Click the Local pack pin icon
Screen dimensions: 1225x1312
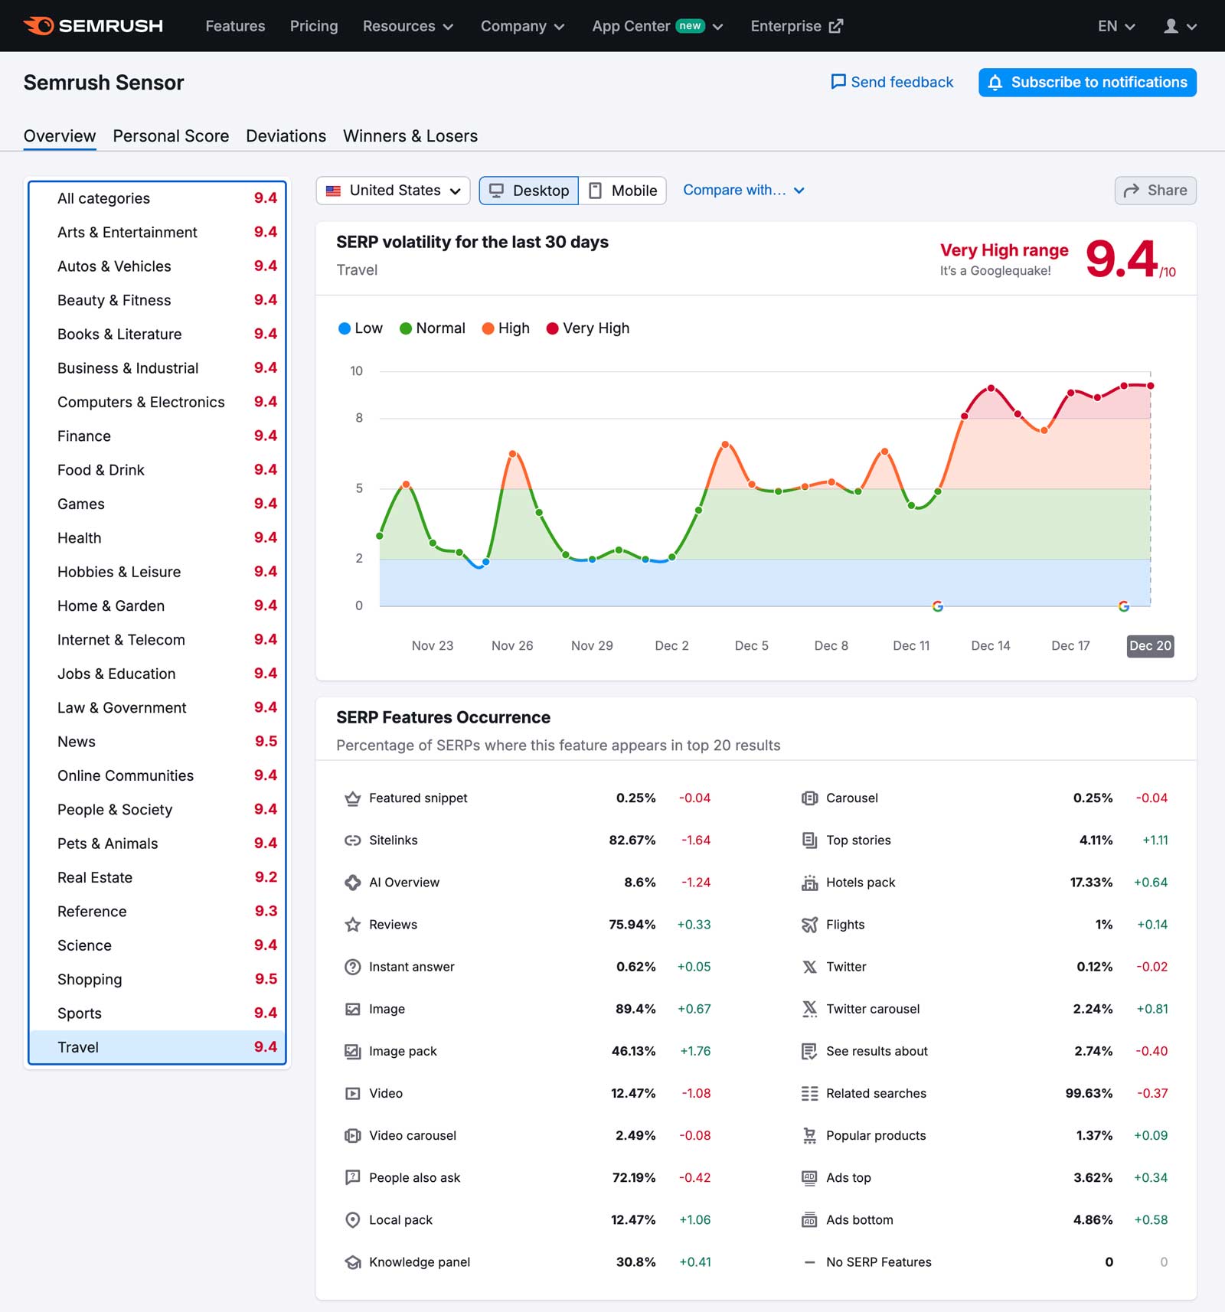pos(353,1220)
